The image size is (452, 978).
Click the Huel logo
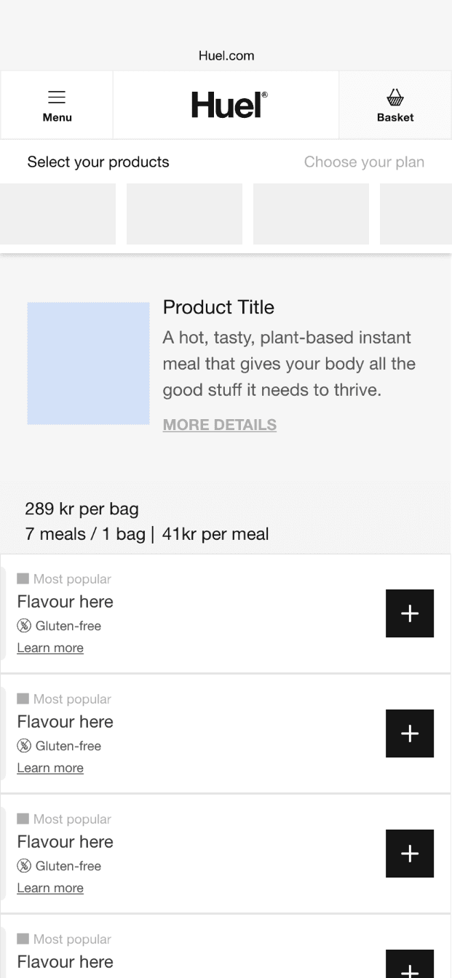(229, 105)
